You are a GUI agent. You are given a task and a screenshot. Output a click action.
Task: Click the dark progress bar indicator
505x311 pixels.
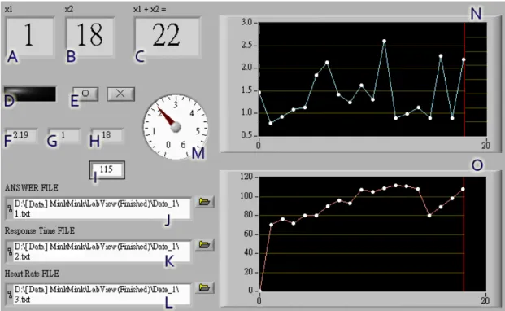click(30, 94)
